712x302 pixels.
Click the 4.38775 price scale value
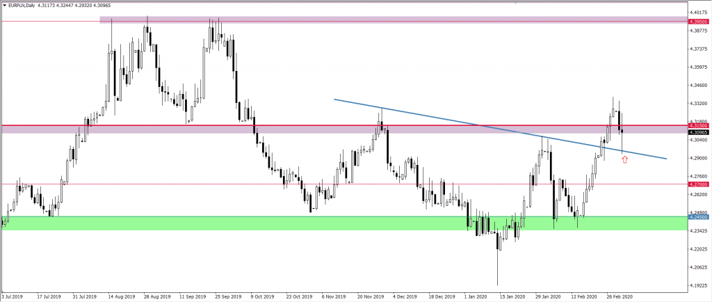tap(699, 31)
